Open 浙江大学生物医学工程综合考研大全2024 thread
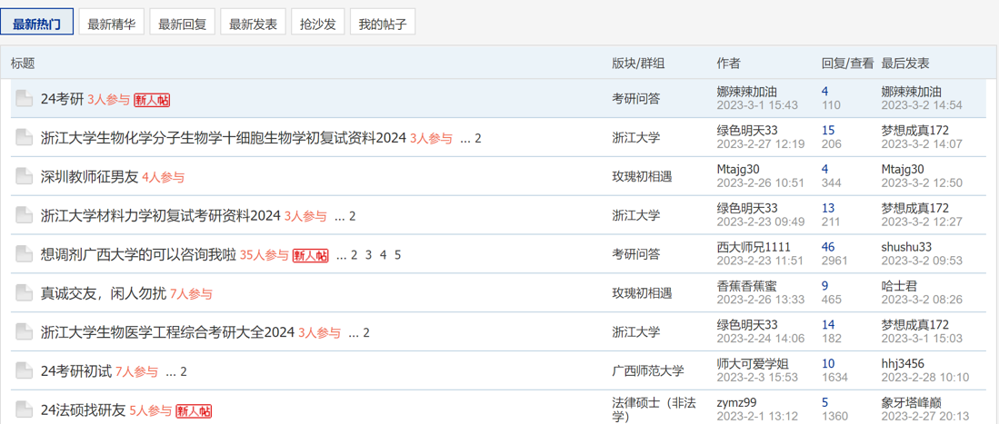 point(167,333)
